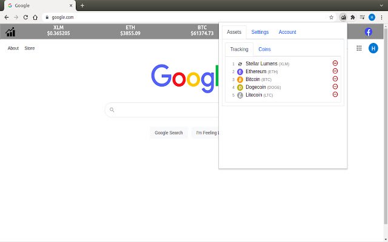
Task: Remove Dogecoin from tracking list
Action: pos(335,87)
